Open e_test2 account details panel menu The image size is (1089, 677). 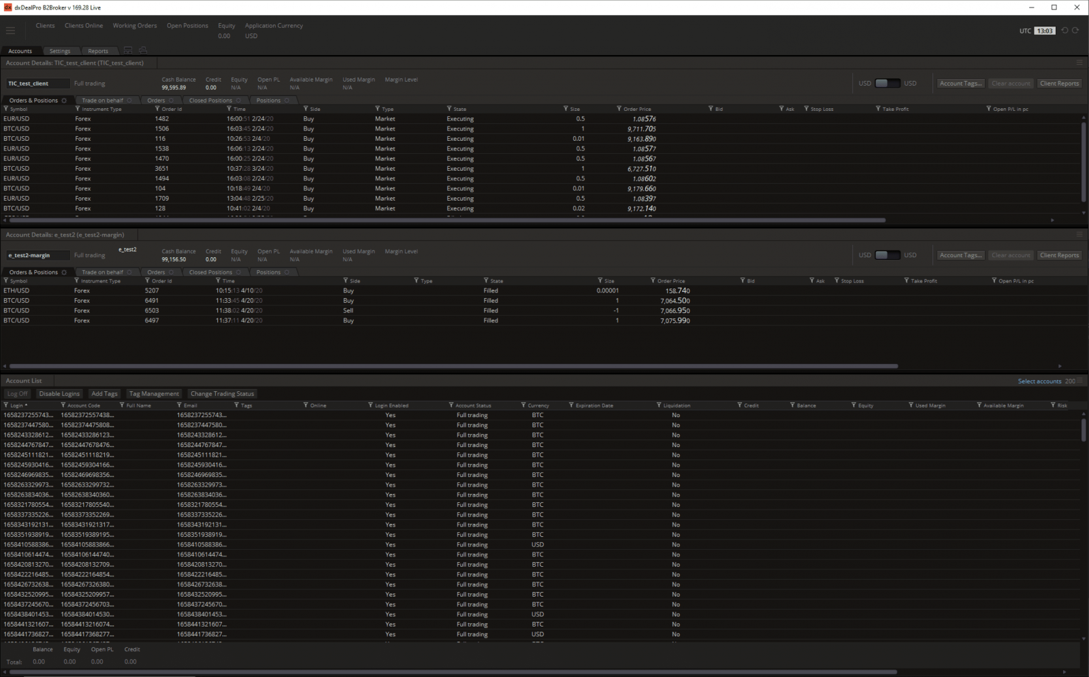(x=1079, y=234)
